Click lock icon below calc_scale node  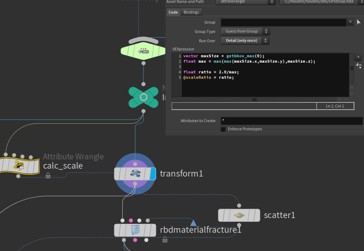48,175
